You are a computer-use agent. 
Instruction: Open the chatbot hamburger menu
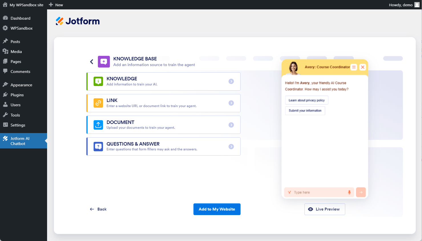(x=354, y=67)
